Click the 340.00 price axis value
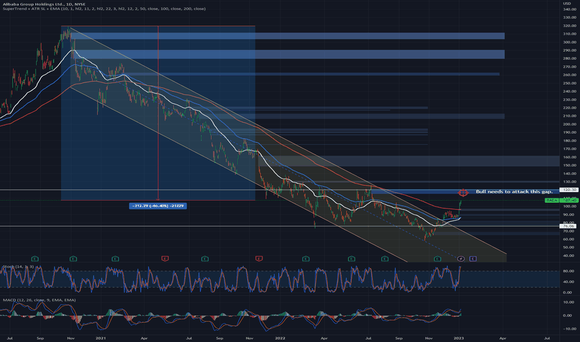580x342 pixels. 569,9
